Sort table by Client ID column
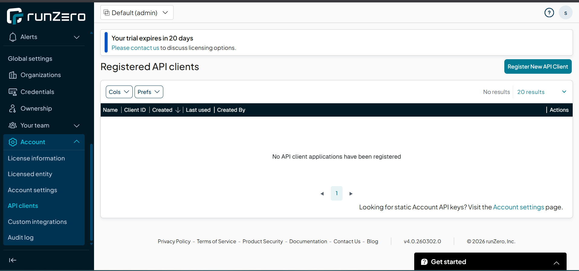The height and width of the screenshot is (271, 579). 135,110
